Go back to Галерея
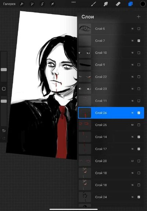The height and width of the screenshot is (211, 147). 9,4
